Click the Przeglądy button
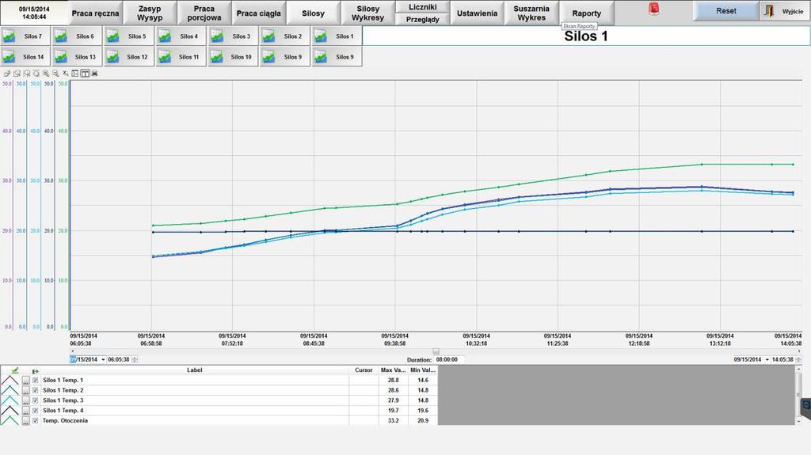The width and height of the screenshot is (811, 455). pyautogui.click(x=423, y=19)
